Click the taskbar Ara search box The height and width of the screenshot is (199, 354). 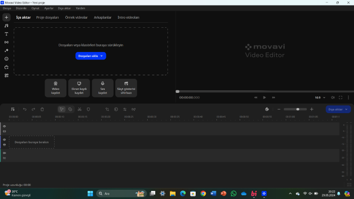(x=121, y=193)
